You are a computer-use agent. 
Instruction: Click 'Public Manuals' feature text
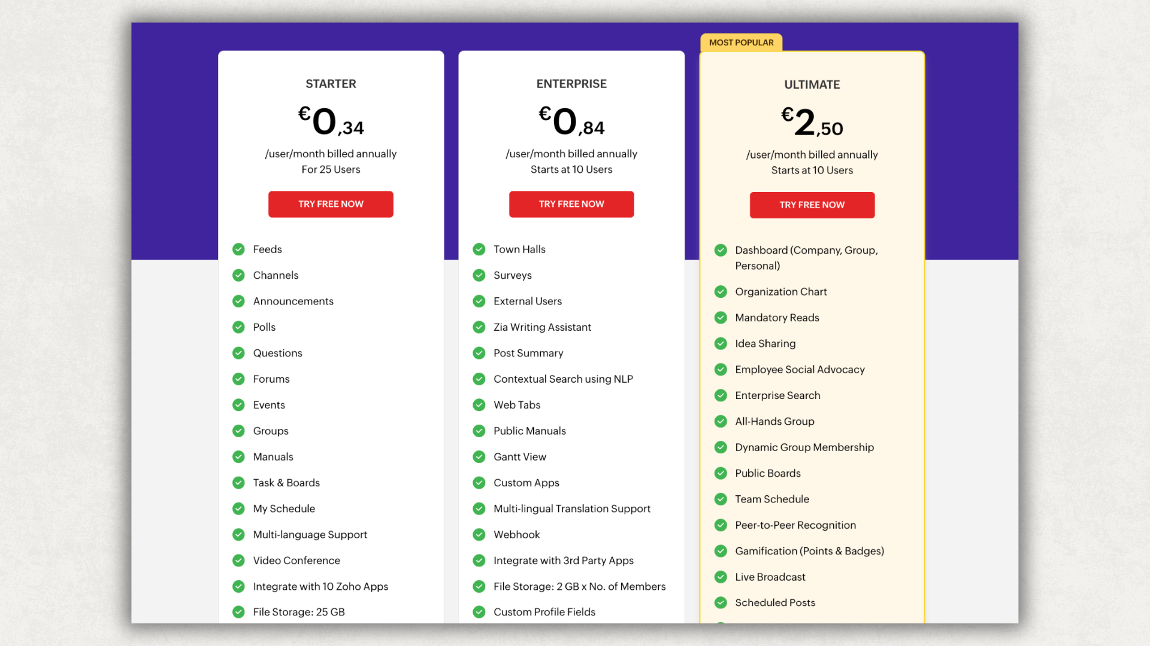[x=529, y=431]
